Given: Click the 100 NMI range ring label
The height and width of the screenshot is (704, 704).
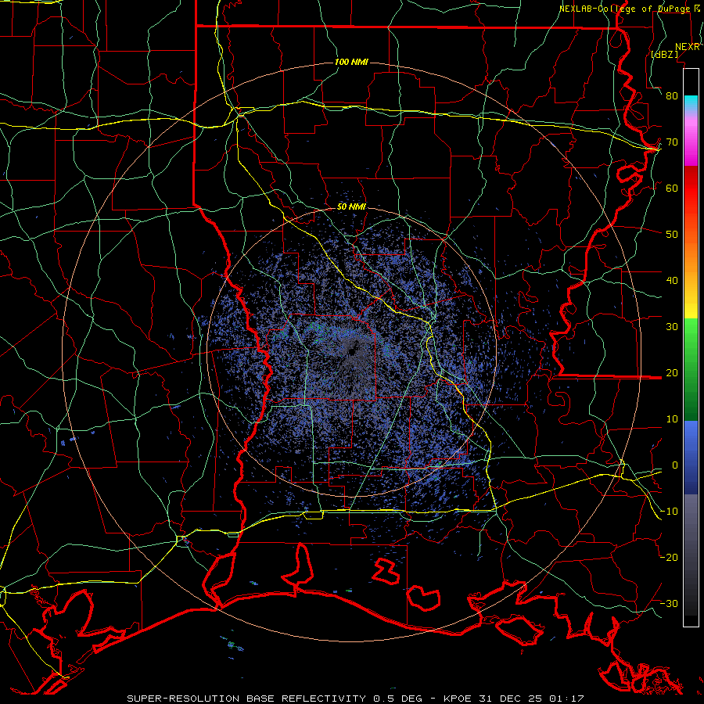Looking at the screenshot, I should pos(351,62).
